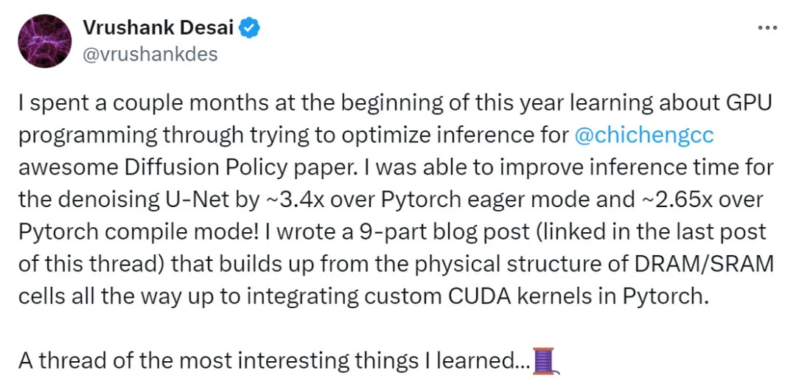The image size is (796, 387).
Task: Open the three-dot more options menu
Action: (767, 28)
